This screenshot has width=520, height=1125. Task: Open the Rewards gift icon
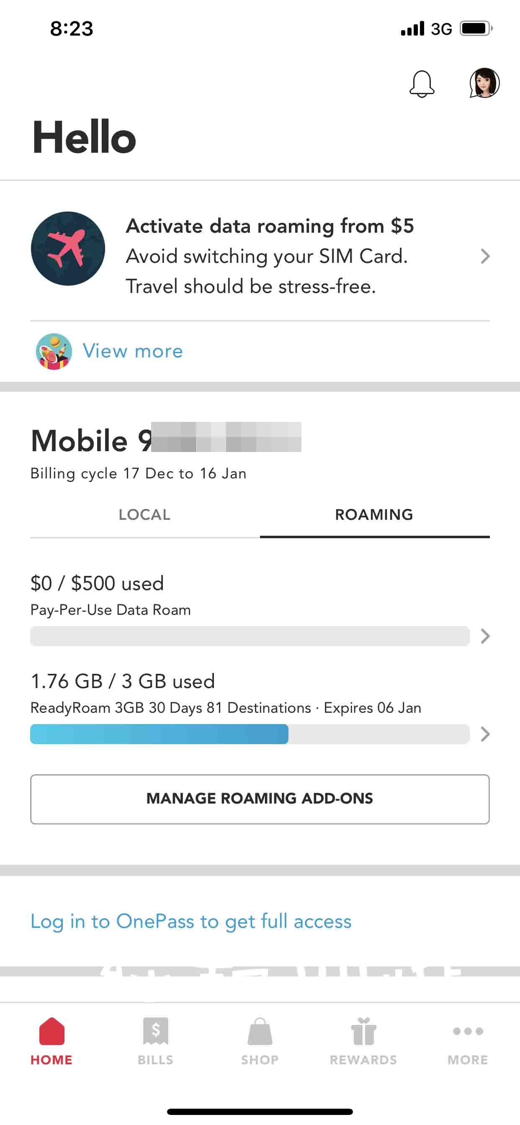363,1031
